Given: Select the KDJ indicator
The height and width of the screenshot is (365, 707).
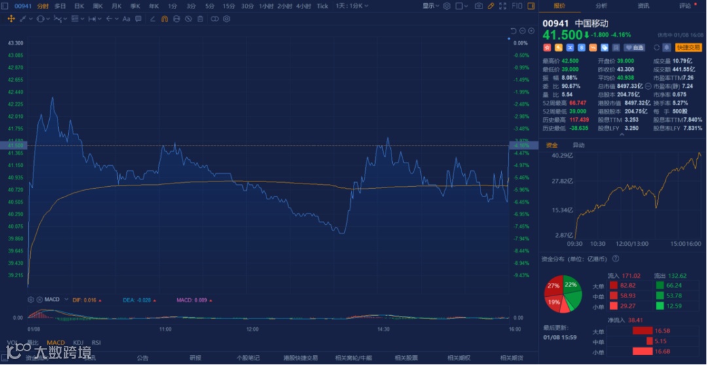Looking at the screenshot, I should (79, 343).
